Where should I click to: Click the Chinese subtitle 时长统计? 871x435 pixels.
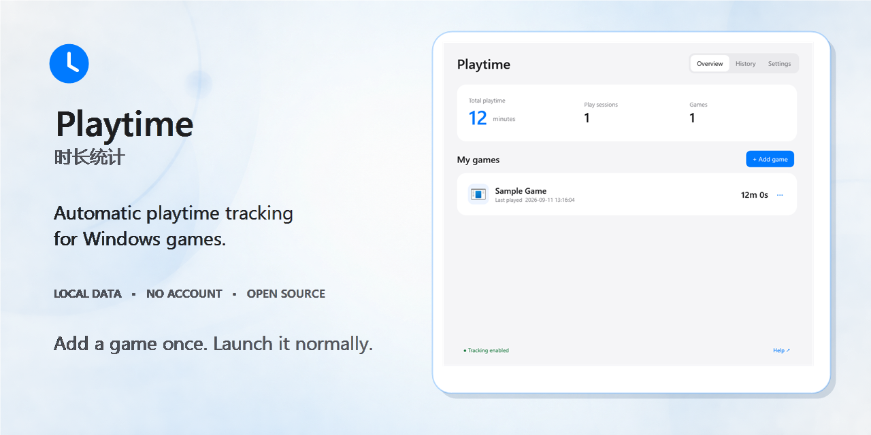coord(90,158)
